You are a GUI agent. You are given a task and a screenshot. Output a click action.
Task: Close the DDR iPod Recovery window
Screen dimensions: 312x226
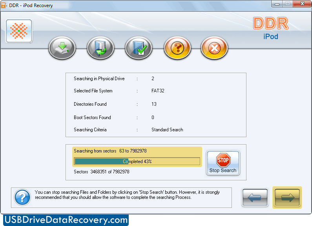click(x=302, y=4)
